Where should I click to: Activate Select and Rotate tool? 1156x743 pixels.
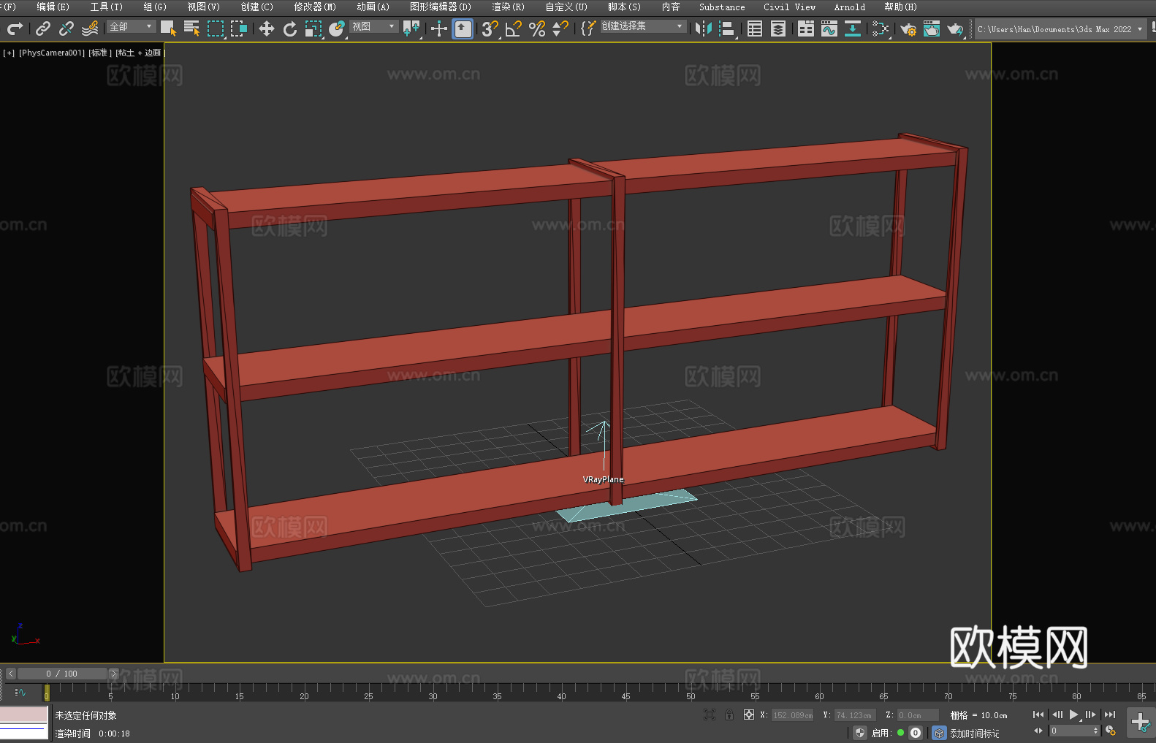pos(290,28)
